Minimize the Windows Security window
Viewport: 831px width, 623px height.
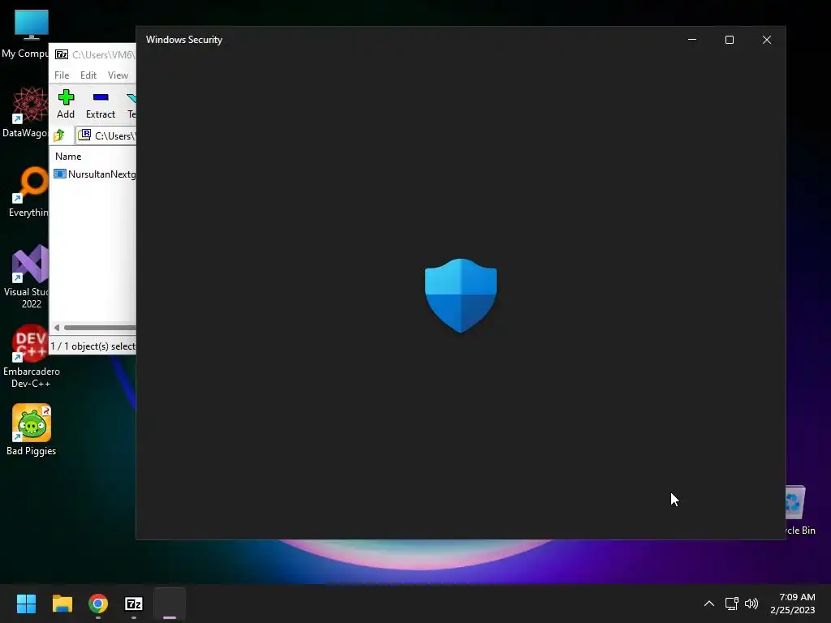pyautogui.click(x=692, y=40)
